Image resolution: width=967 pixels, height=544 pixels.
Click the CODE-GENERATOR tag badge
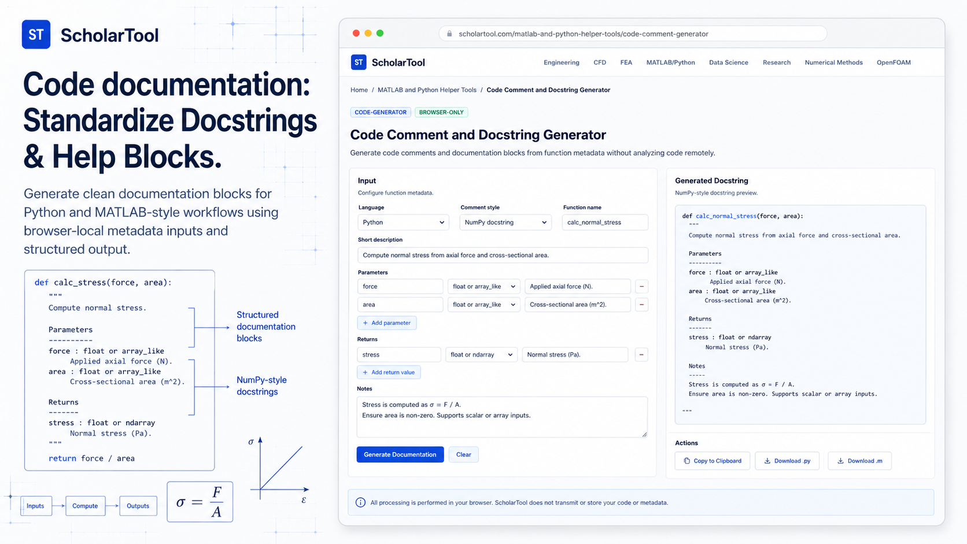point(381,112)
